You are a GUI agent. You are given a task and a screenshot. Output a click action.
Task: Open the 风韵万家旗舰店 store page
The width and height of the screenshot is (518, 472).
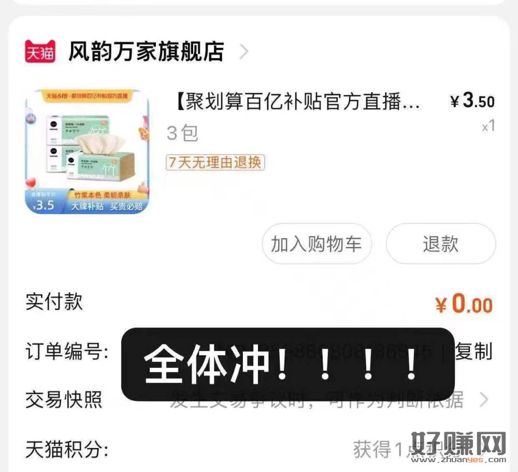click(x=147, y=51)
